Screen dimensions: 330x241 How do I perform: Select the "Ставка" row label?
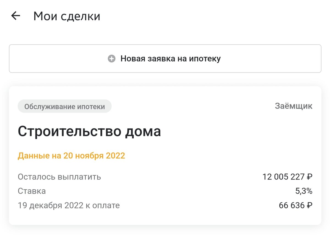[x=32, y=191]
